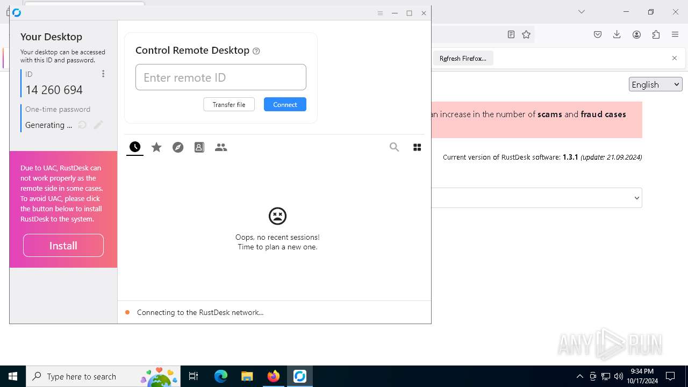The image size is (688, 387).
Task: Open the volume tray icon
Action: click(x=619, y=376)
